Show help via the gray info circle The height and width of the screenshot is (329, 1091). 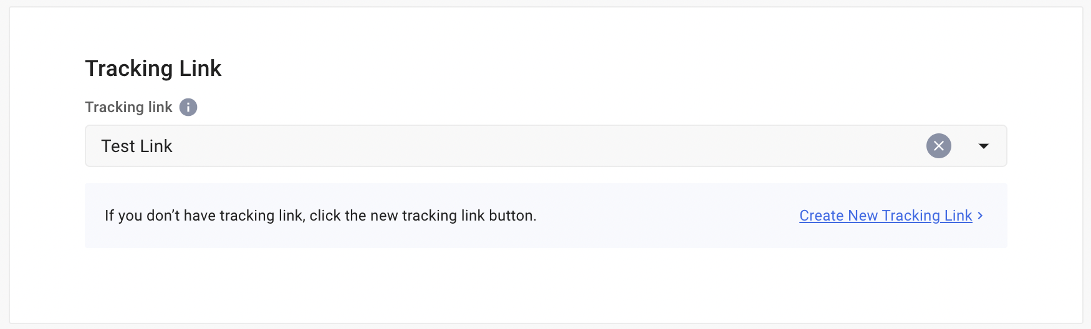point(188,107)
